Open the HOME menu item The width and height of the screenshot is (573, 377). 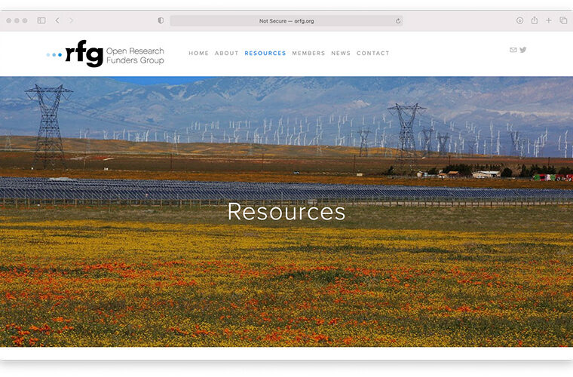[x=198, y=53]
